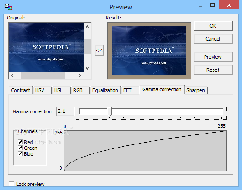Uncheck the Green channel checkbox
Image resolution: width=242 pixels, height=190 pixels.
pyautogui.click(x=20, y=148)
